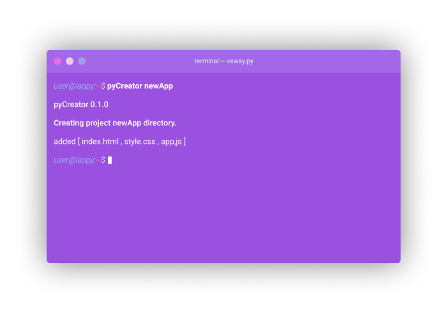Screen dimensions: 447x313
Task: Click 'Creating project newApp directory.' output line
Action: coord(115,123)
